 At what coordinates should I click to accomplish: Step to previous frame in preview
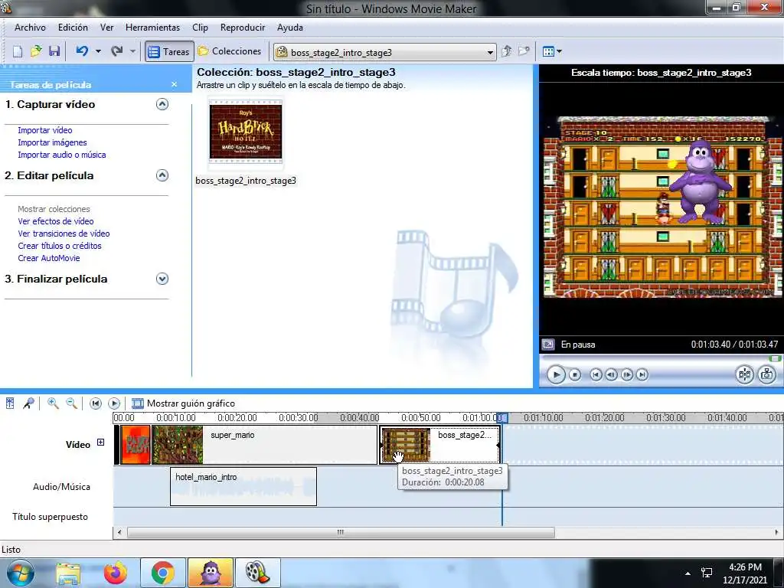[611, 374]
